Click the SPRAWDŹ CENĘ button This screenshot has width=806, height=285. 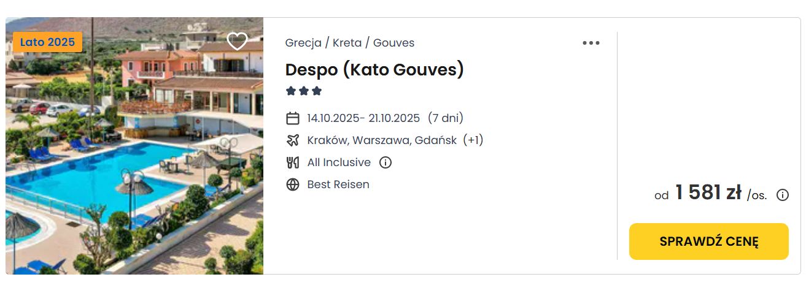tap(709, 241)
